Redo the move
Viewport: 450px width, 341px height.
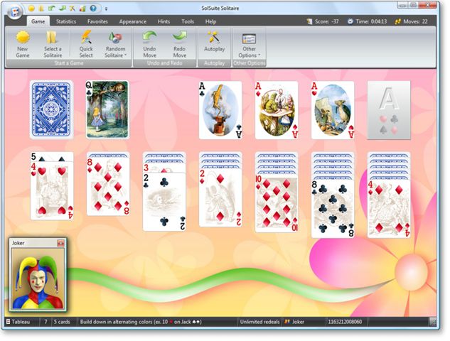click(180, 43)
